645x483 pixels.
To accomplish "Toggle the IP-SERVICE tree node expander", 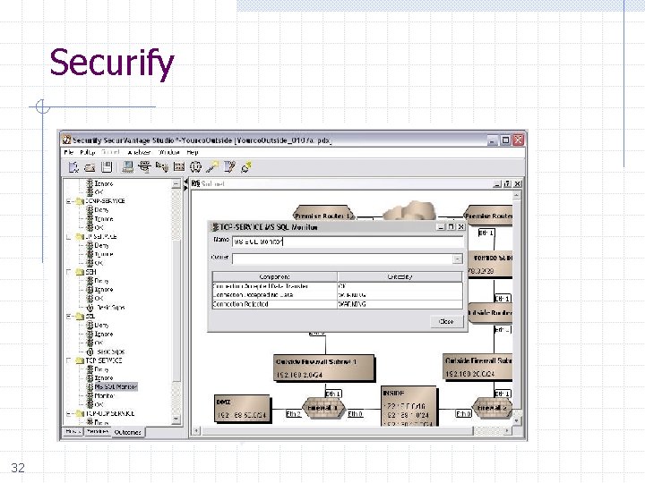I will [69, 236].
